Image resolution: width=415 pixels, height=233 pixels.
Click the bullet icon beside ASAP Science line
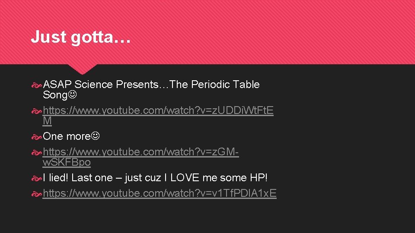(x=36, y=85)
